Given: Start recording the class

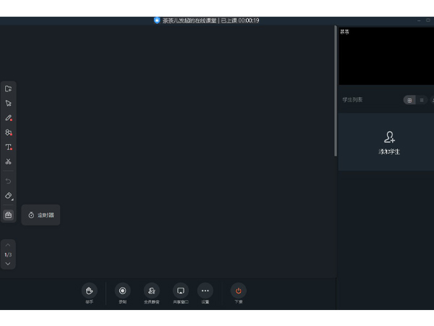Looking at the screenshot, I should (x=123, y=291).
